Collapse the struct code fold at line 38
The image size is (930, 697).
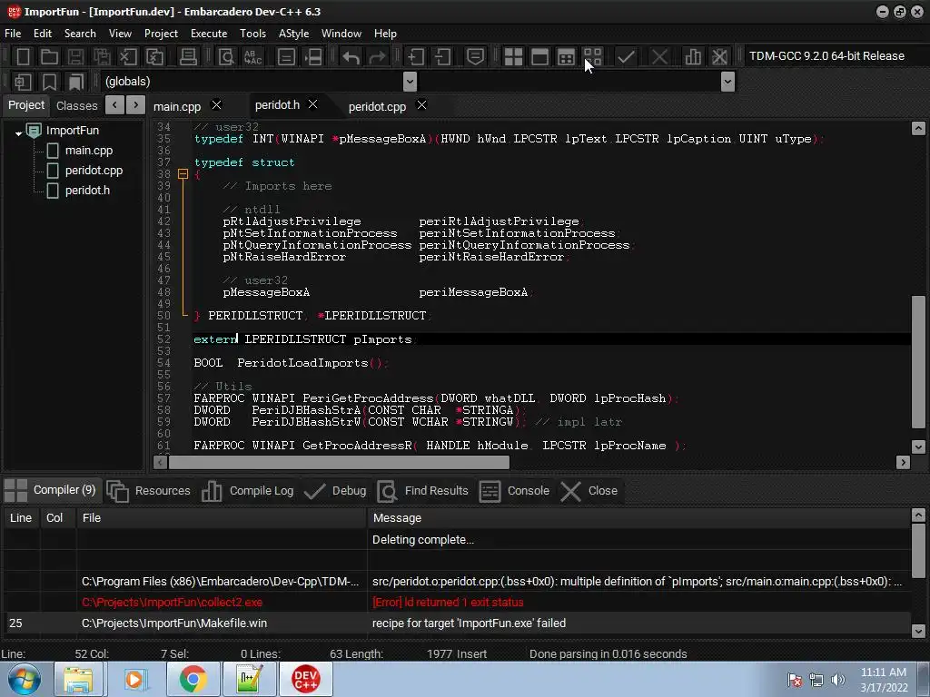coord(183,174)
